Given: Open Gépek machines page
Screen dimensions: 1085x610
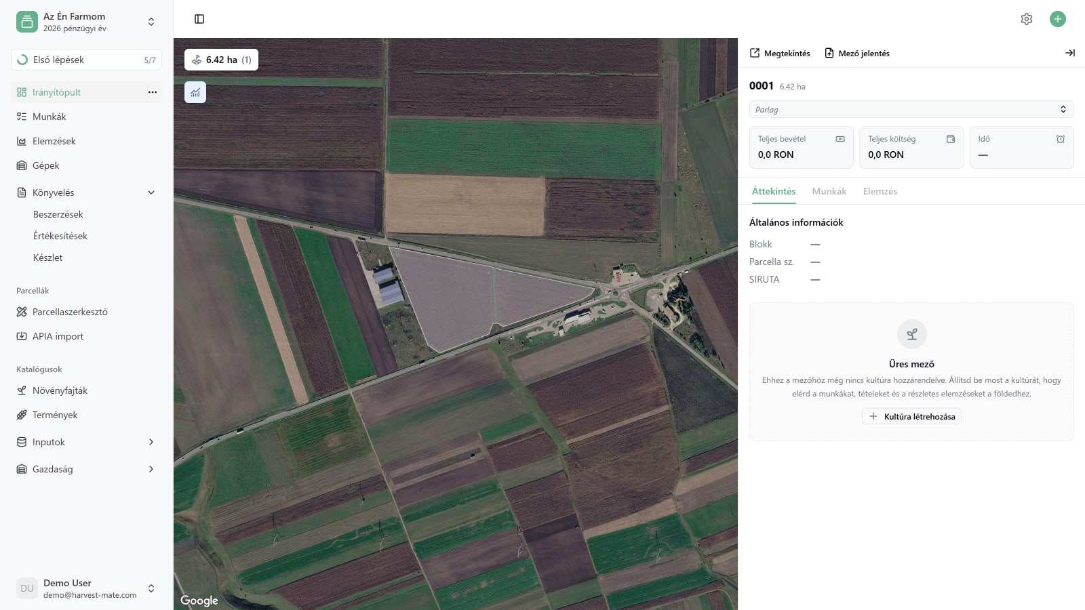Looking at the screenshot, I should pyautogui.click(x=86, y=165).
